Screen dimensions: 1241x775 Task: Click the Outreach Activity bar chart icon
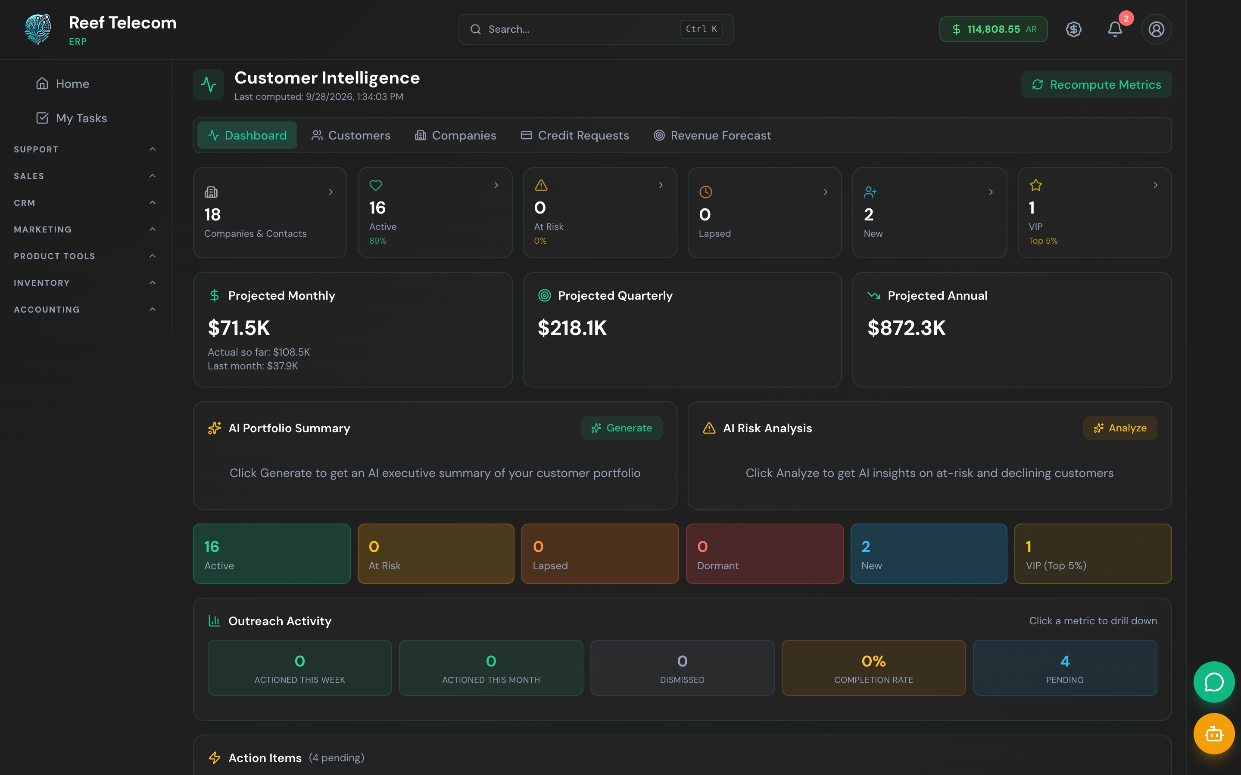[x=214, y=621]
